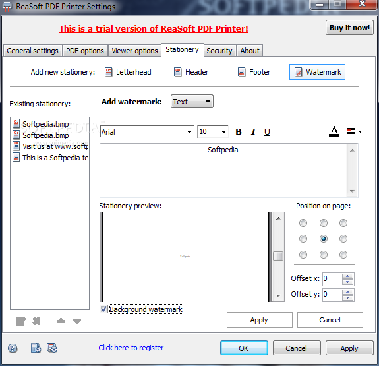The image size is (379, 366).
Task: Add a new Letterhead stationery
Action: click(128, 72)
